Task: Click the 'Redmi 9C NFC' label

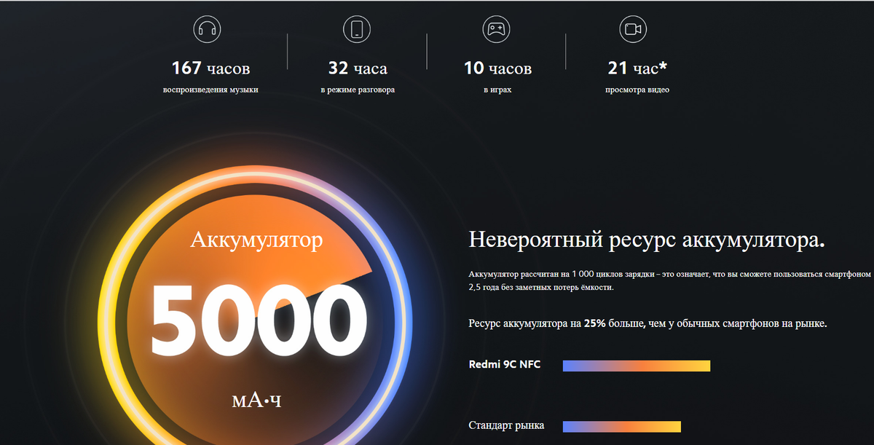Action: tap(505, 365)
